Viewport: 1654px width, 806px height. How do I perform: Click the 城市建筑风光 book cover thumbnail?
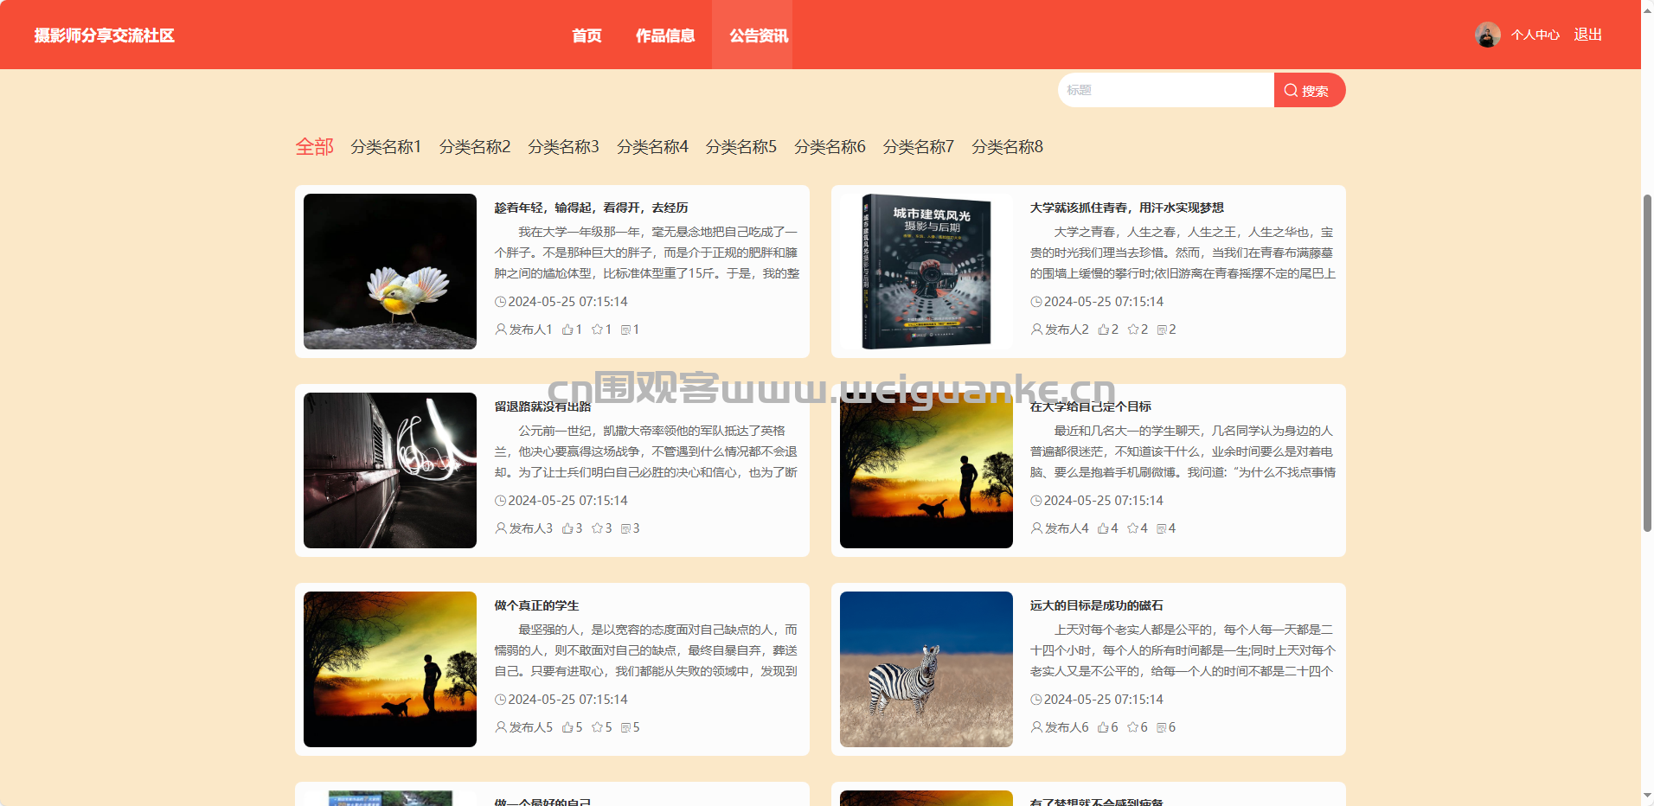(926, 272)
